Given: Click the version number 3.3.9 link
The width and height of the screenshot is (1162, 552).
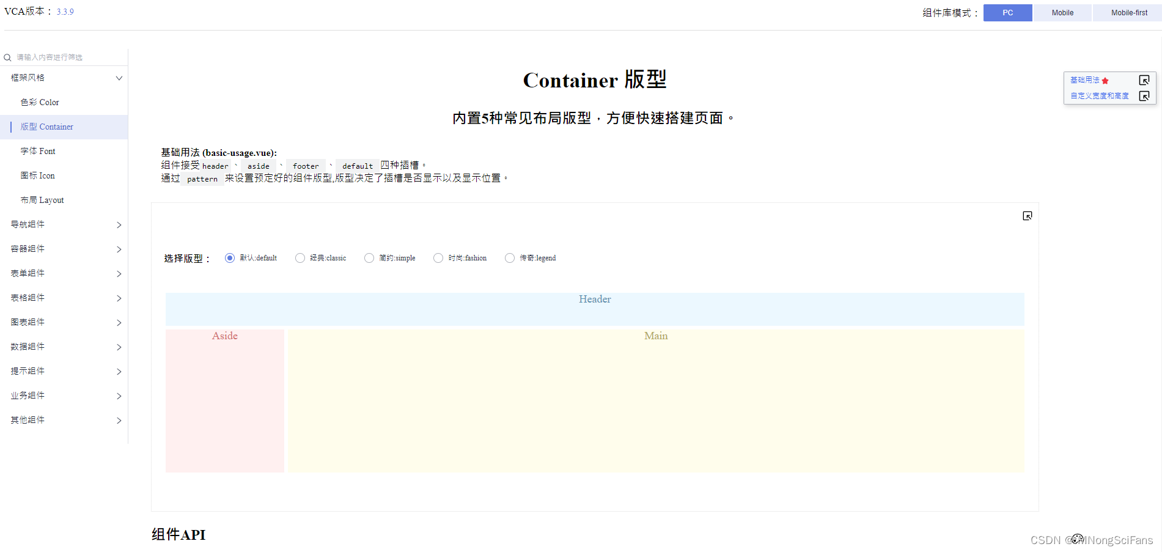Looking at the screenshot, I should (x=64, y=11).
